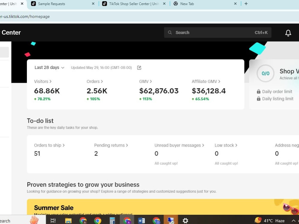This screenshot has height=224, width=299.
Task: Click the 0/0 progress circle
Action: tap(266, 73)
